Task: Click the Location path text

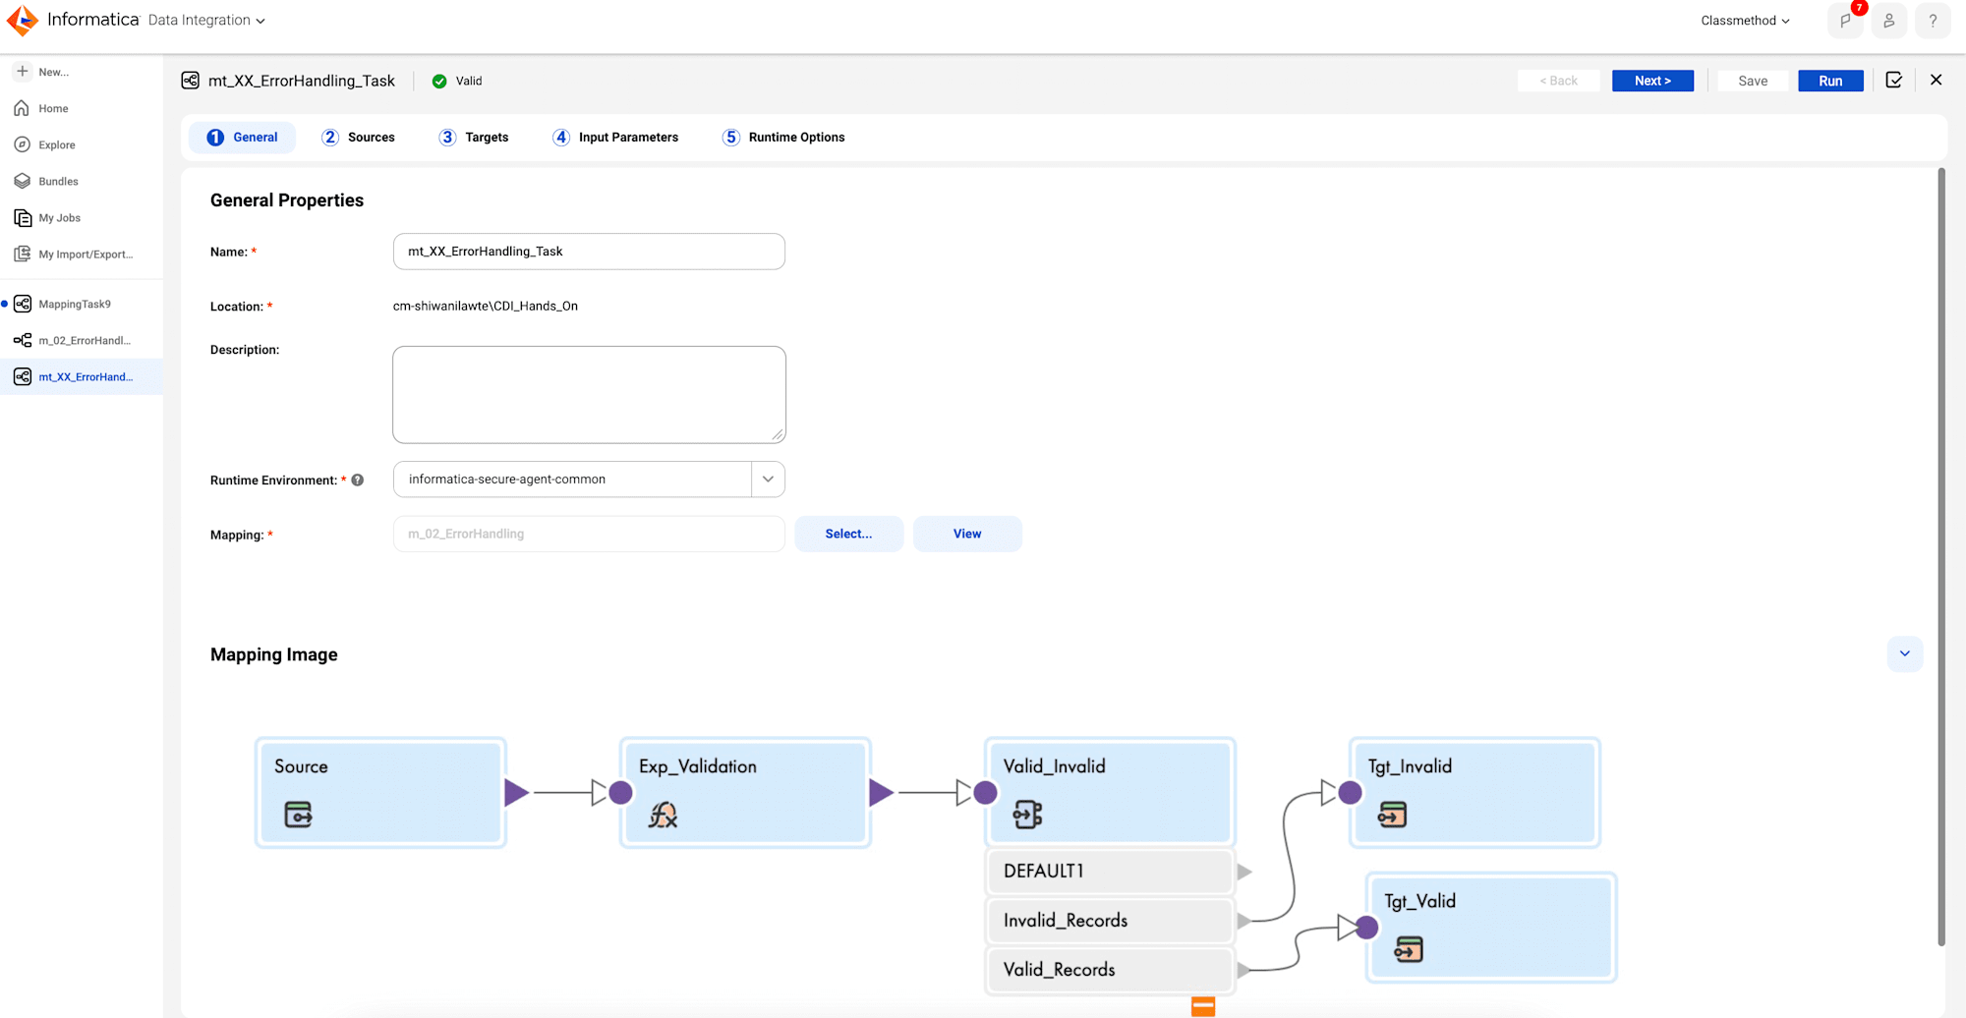Action: [486, 306]
